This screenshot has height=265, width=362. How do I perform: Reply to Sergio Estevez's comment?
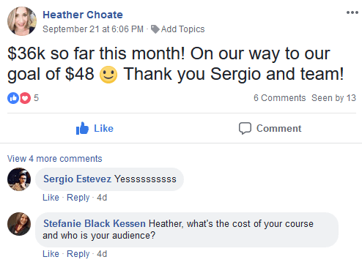78,198
